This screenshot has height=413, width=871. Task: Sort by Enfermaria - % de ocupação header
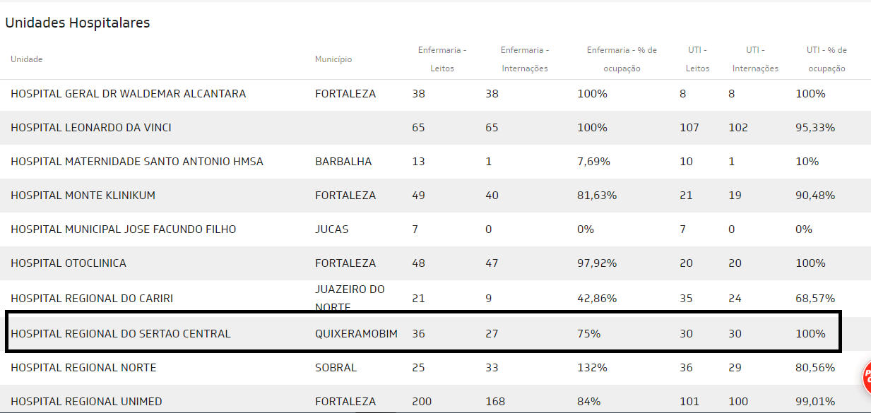point(622,59)
